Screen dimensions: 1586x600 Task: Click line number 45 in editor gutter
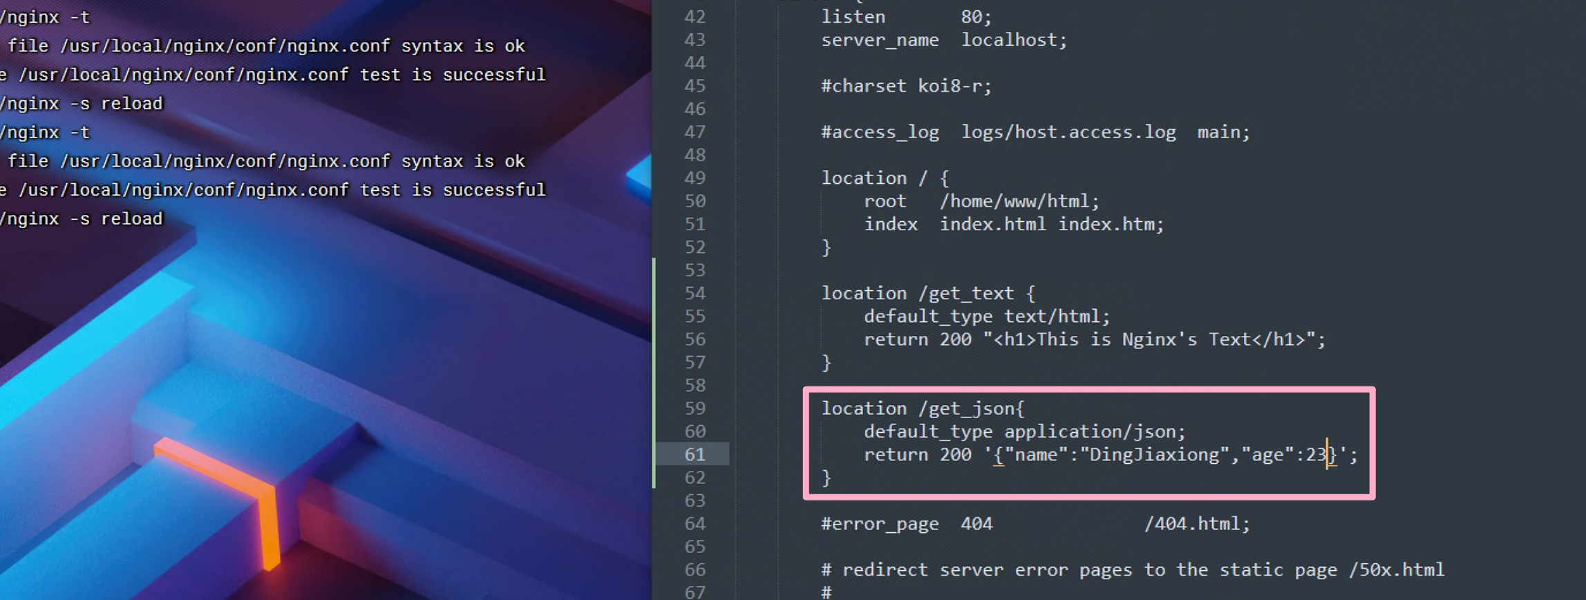695,86
